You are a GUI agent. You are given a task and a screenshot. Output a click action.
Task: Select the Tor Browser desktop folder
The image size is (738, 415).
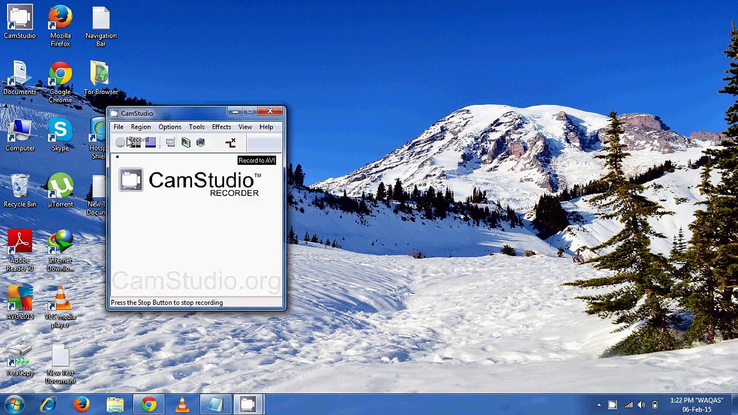101,79
